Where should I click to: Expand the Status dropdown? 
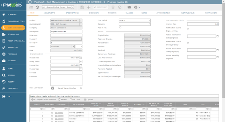(x=73, y=46)
